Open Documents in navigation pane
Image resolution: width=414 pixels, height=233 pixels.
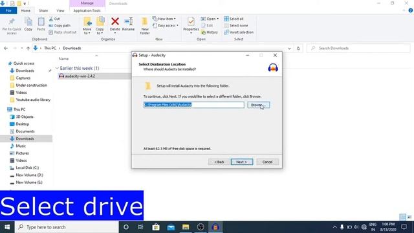tap(25, 131)
